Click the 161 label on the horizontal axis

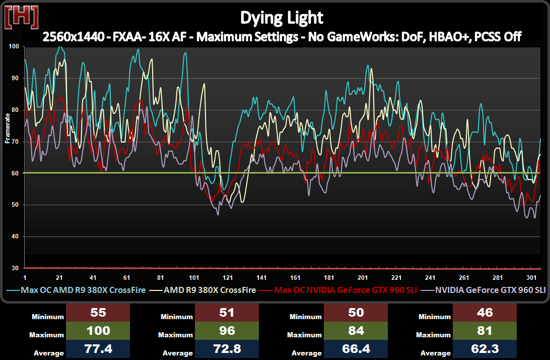pyautogui.click(x=295, y=277)
